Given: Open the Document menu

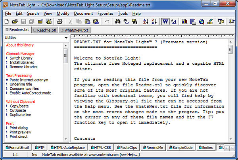Looking at the screenshot, I should tap(83, 13).
